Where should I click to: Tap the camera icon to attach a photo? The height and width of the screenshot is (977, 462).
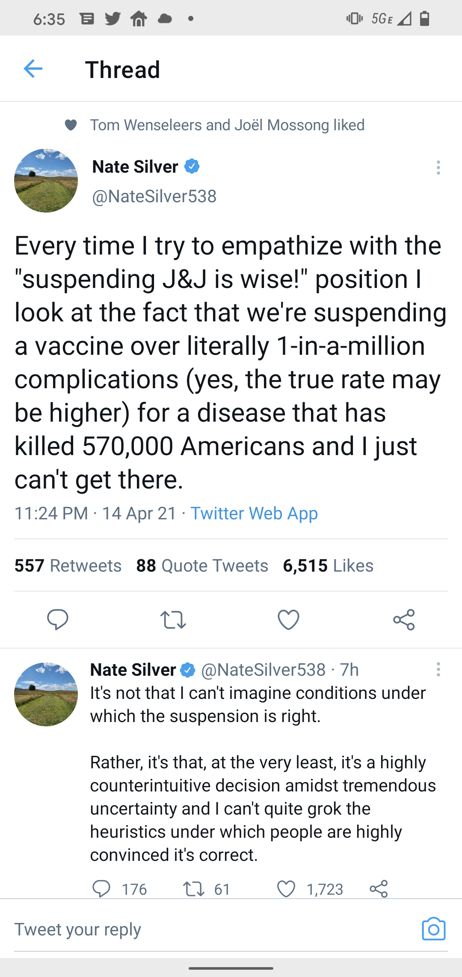pyautogui.click(x=433, y=929)
